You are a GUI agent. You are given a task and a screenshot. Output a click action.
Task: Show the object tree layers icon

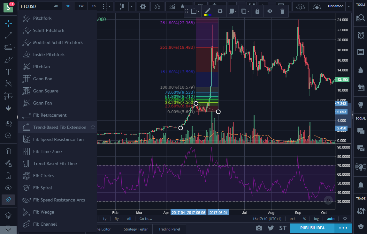[8, 215]
